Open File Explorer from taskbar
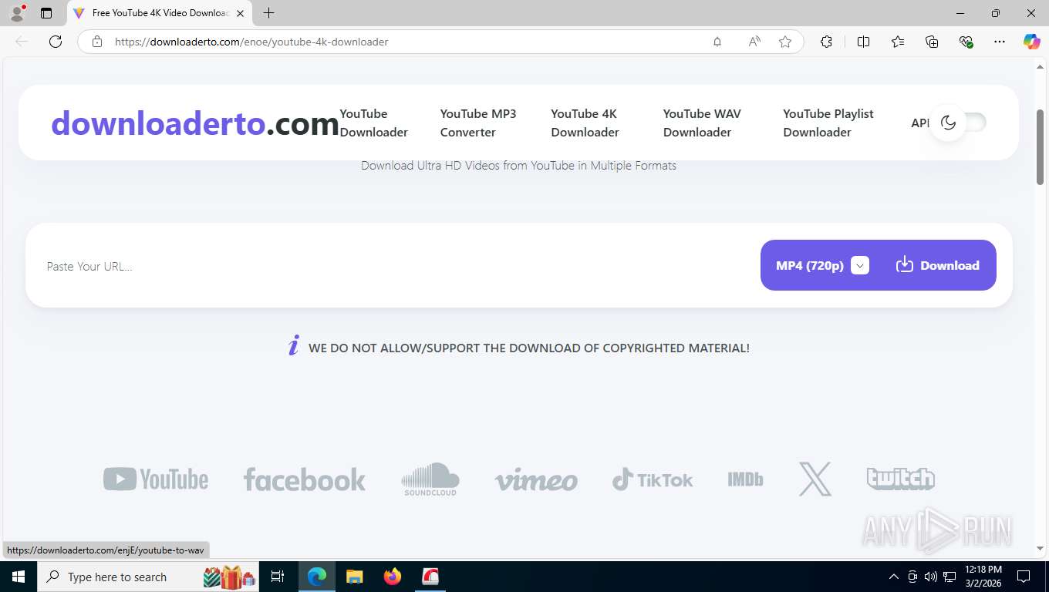 (354, 577)
